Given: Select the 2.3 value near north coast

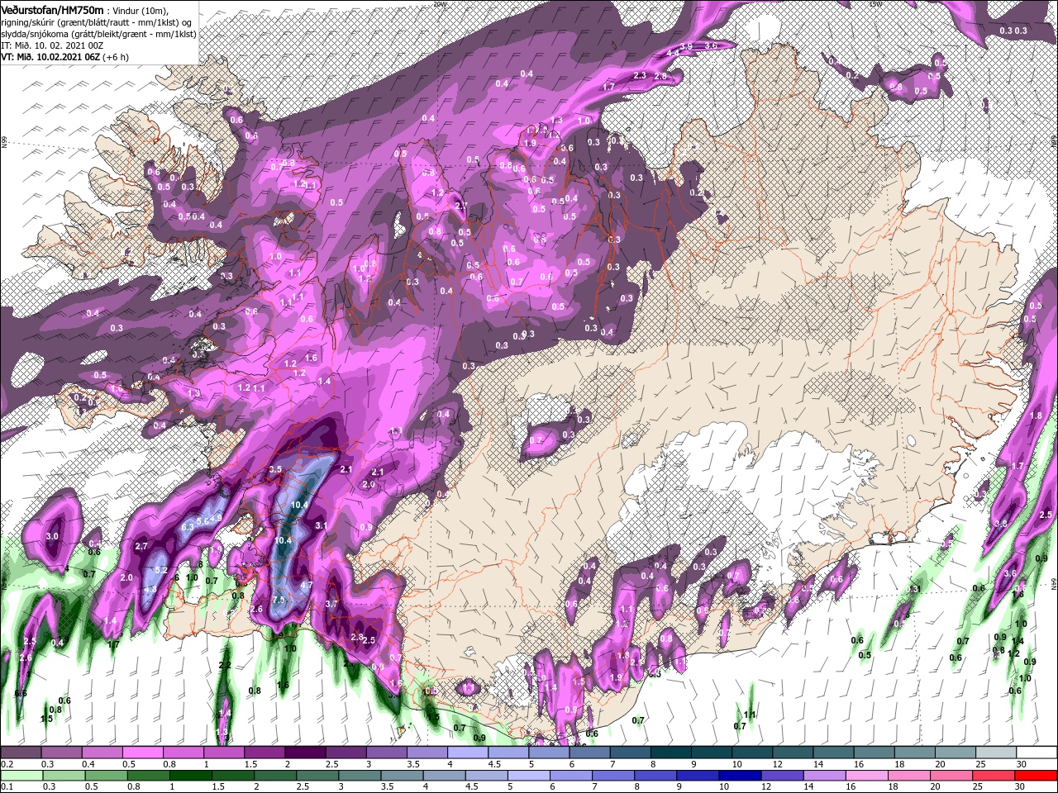Looking at the screenshot, I should click(639, 75).
